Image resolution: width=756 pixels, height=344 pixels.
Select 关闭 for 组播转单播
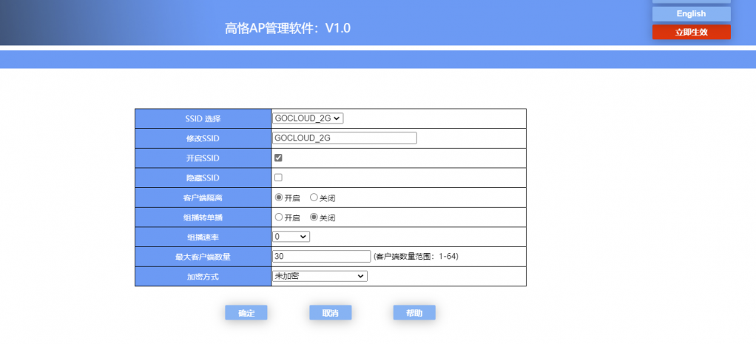tap(314, 217)
